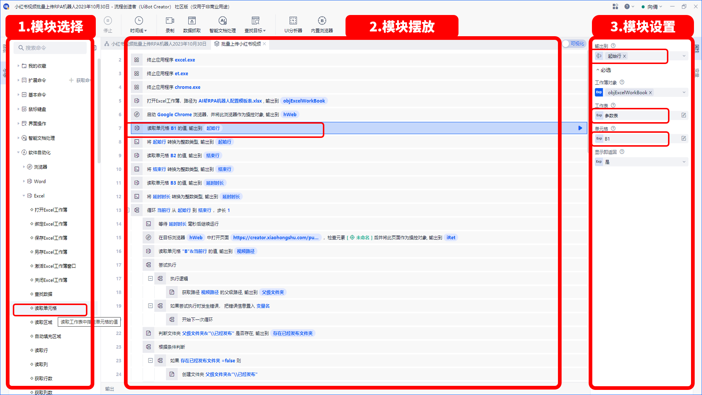
Task: Click the icon of 创建文件夹 step
Action: [x=172, y=374]
